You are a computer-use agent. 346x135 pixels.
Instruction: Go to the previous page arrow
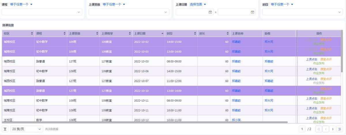coord(326,129)
